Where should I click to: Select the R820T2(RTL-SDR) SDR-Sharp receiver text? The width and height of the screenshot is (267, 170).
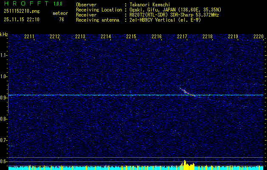pyautogui.click(x=174, y=15)
